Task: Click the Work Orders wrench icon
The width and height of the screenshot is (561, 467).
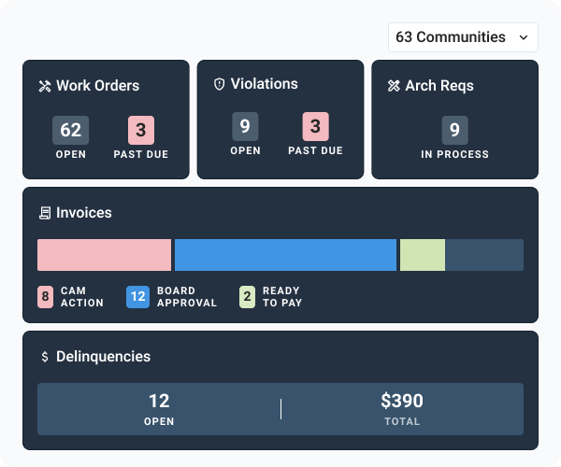Action: click(44, 86)
